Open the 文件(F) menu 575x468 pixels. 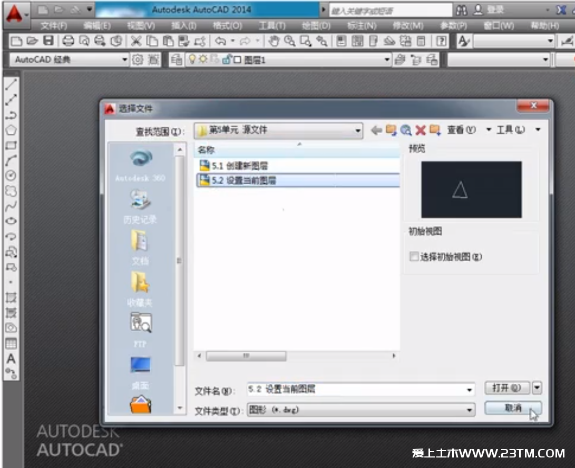click(54, 26)
